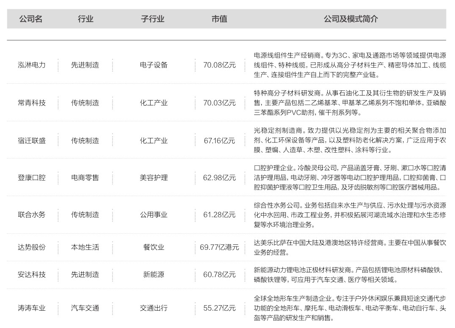Click the 汽车交通 industry cell
This screenshot has width=455, height=328.
coord(85,308)
